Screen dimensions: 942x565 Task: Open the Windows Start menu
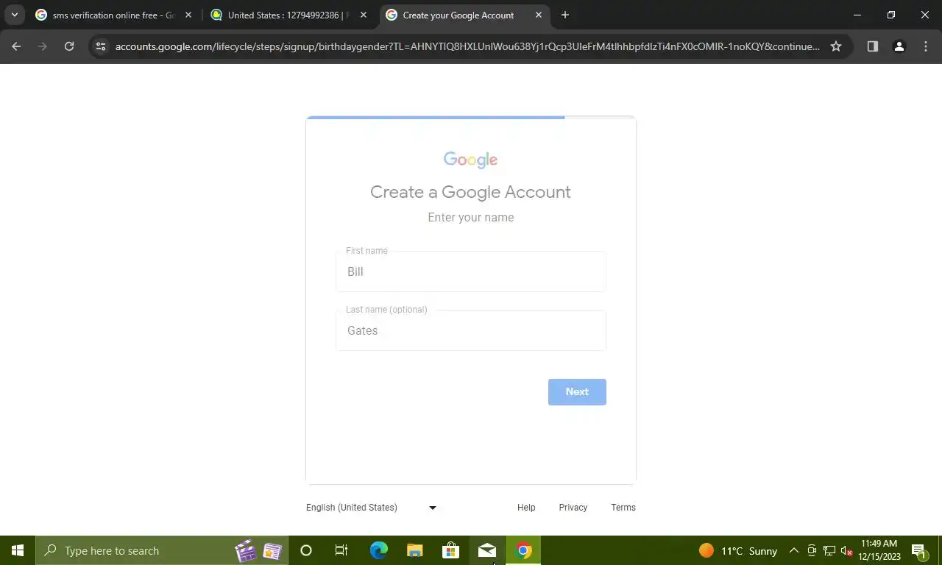click(18, 550)
